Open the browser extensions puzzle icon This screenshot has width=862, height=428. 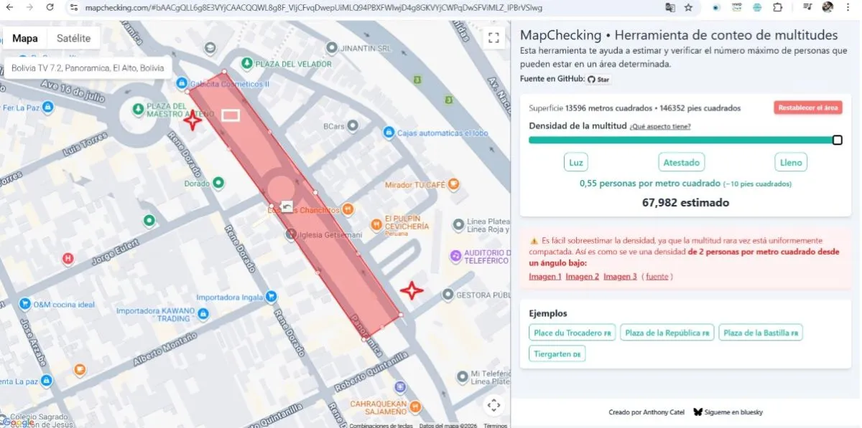pyautogui.click(x=777, y=7)
